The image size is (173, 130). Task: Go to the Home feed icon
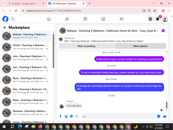click(x=49, y=19)
